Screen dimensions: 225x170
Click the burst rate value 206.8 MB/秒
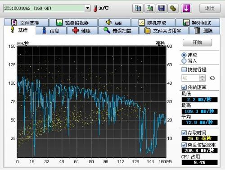199,151
